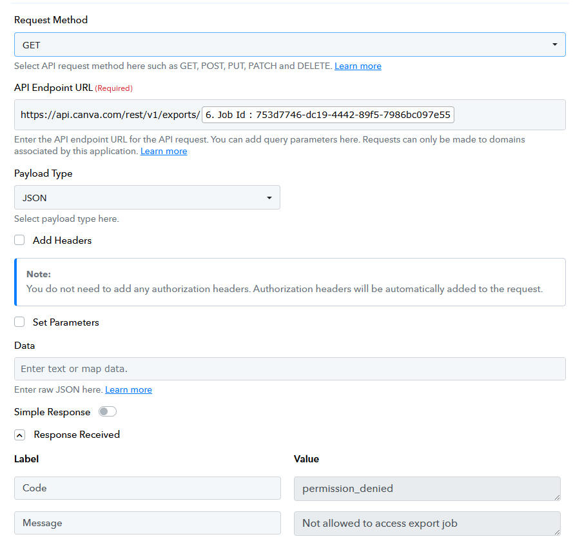This screenshot has width=582, height=550.
Task: Select the mapped Job Id token
Action: click(x=328, y=115)
